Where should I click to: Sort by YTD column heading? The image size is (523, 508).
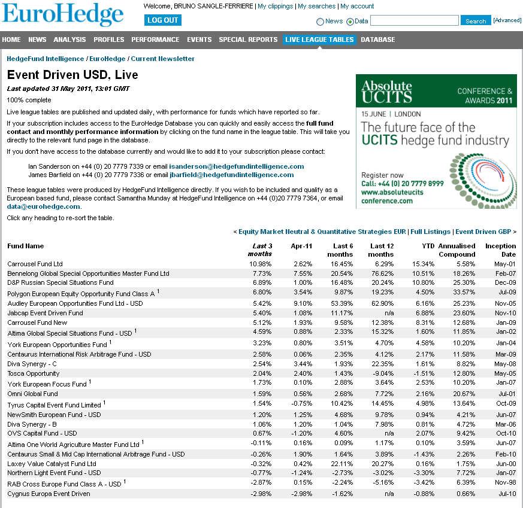click(428, 246)
